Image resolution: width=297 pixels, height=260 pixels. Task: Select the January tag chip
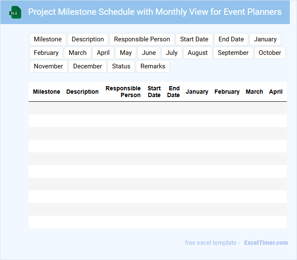point(265,39)
